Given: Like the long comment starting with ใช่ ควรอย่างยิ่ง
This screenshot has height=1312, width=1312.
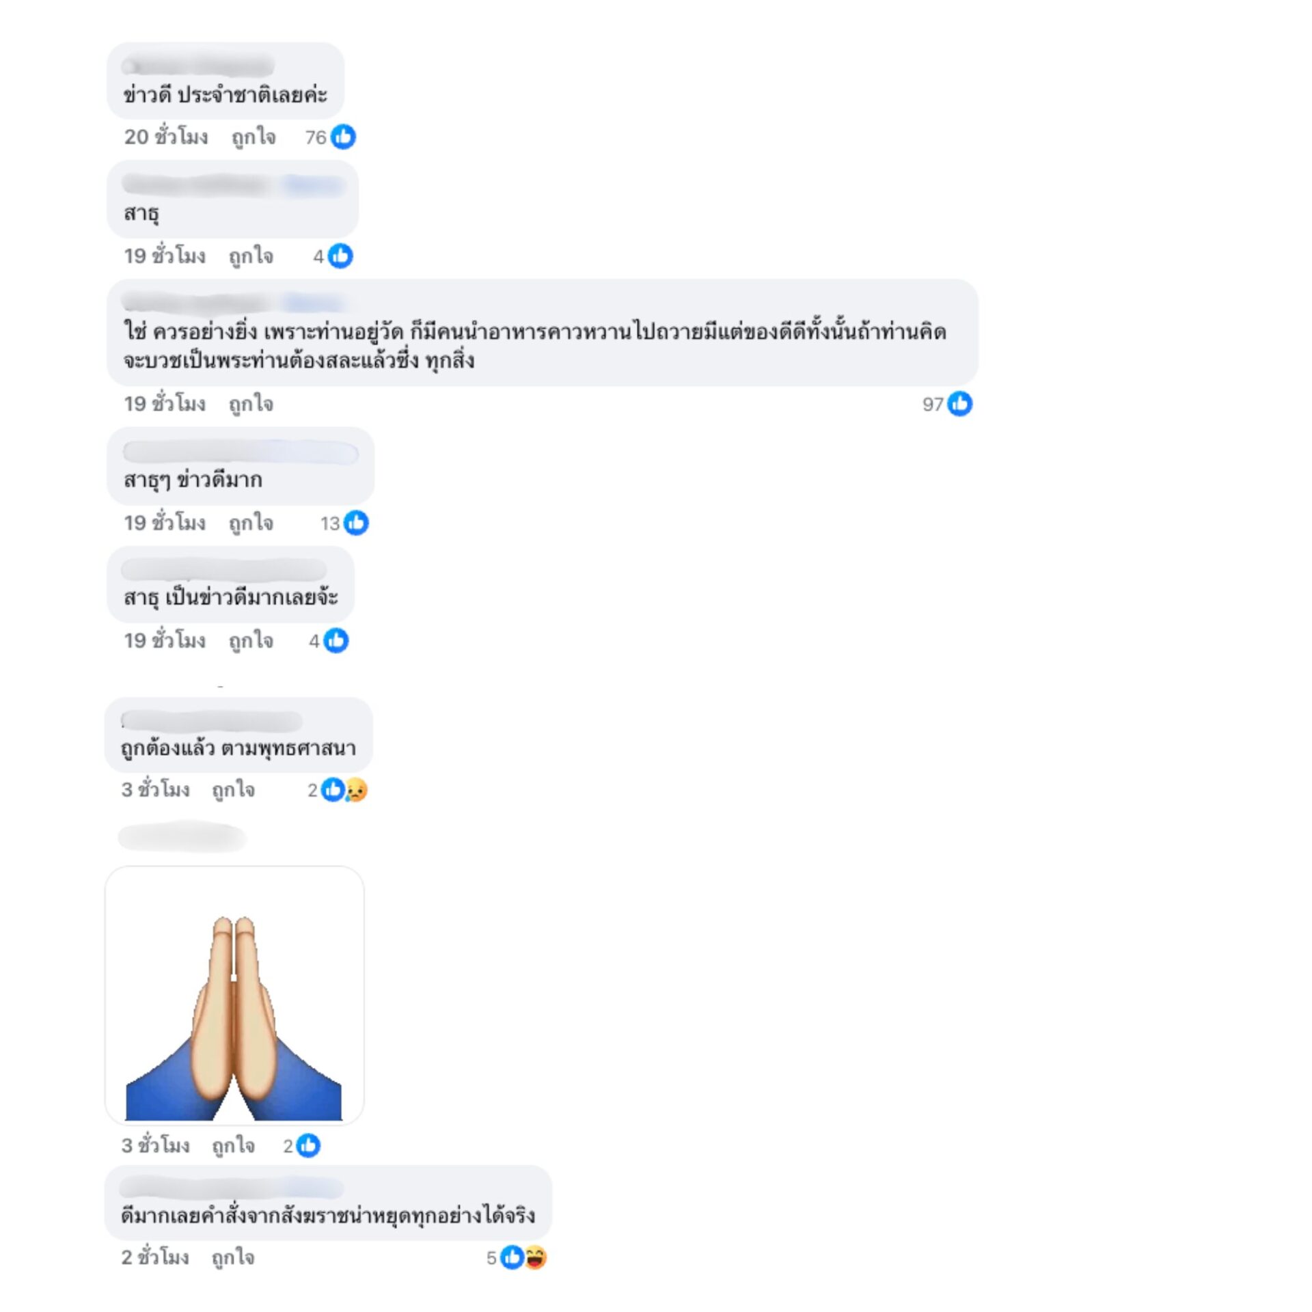Looking at the screenshot, I should (251, 404).
